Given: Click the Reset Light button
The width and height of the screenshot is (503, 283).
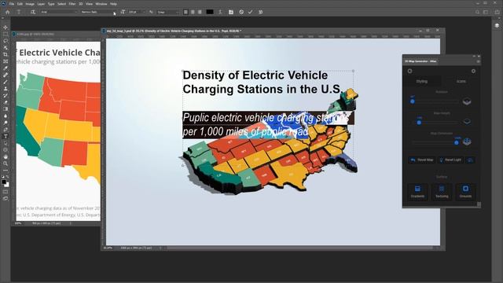Looking at the screenshot, I should coord(450,160).
